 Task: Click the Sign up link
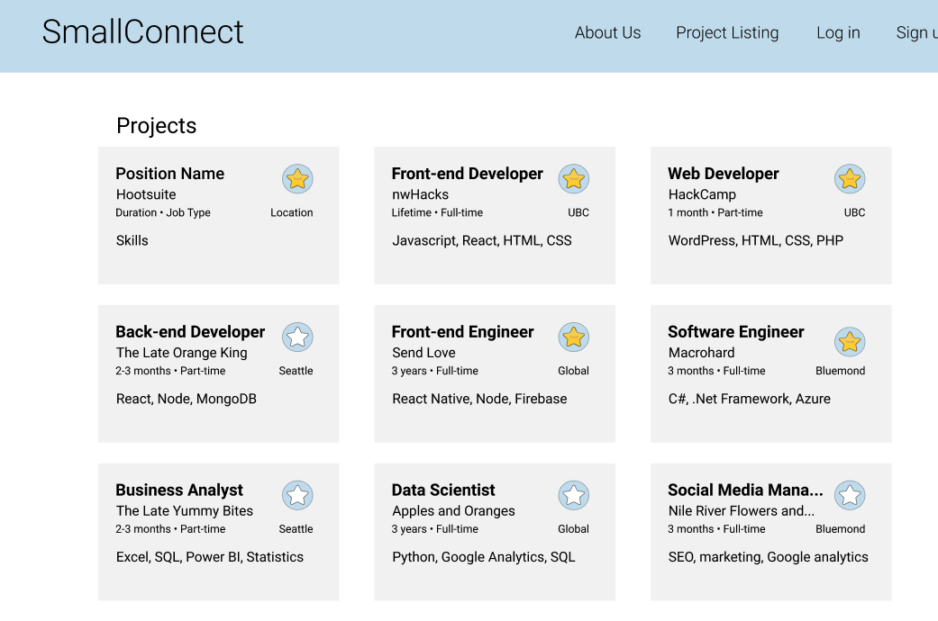(915, 33)
